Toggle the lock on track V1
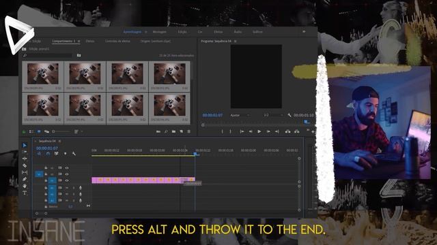 coord(46,180)
